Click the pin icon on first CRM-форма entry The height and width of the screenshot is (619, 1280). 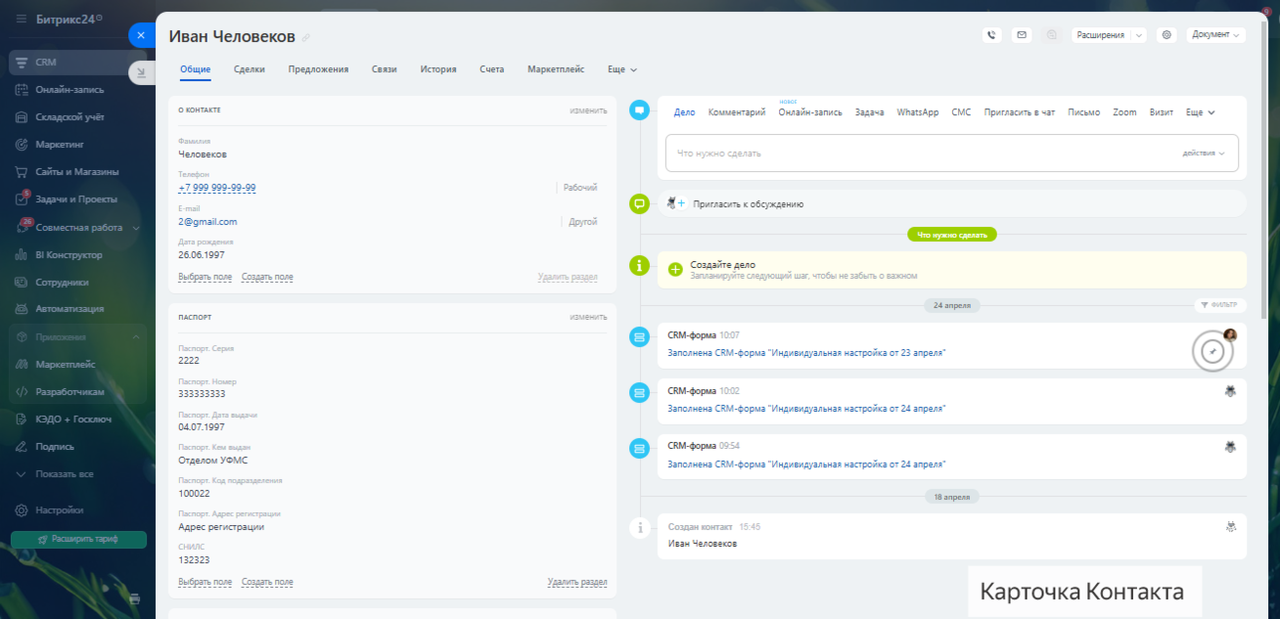pyautogui.click(x=1212, y=352)
